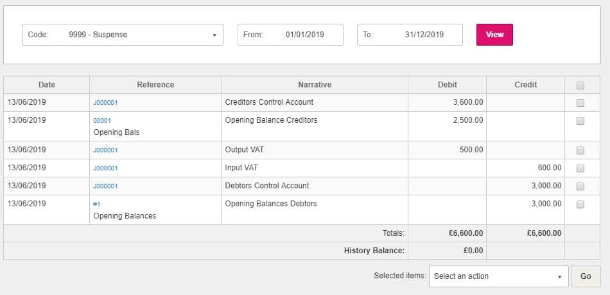Click the To date field

(410, 35)
